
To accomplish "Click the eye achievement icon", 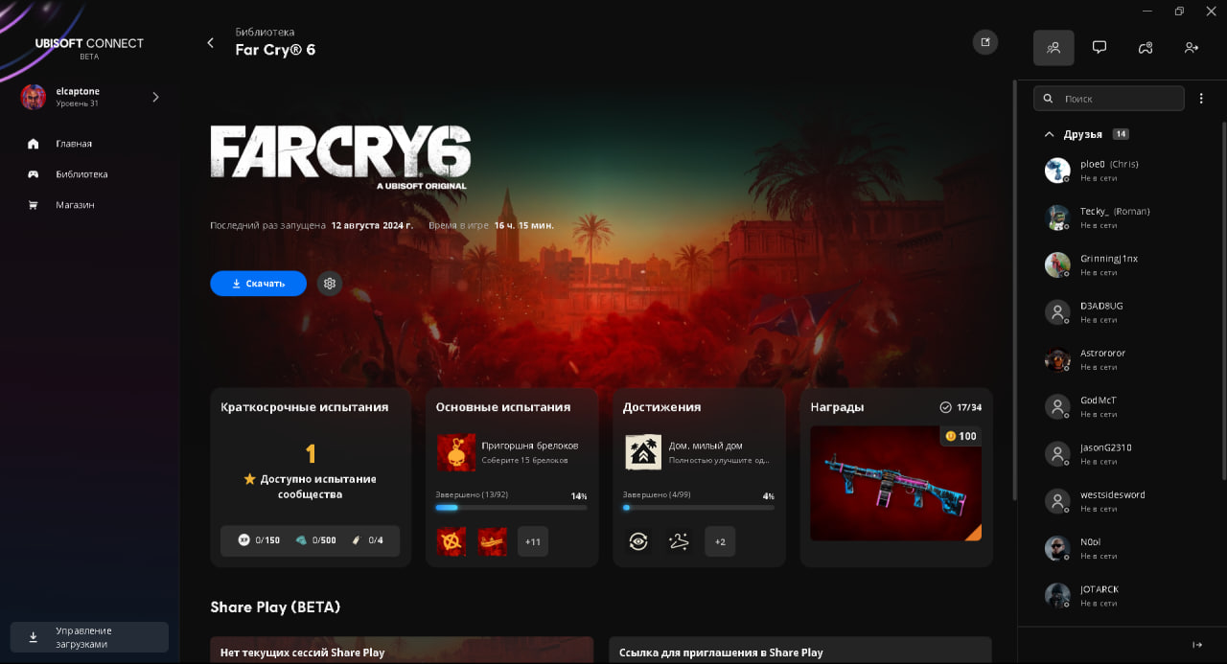I will tap(638, 541).
